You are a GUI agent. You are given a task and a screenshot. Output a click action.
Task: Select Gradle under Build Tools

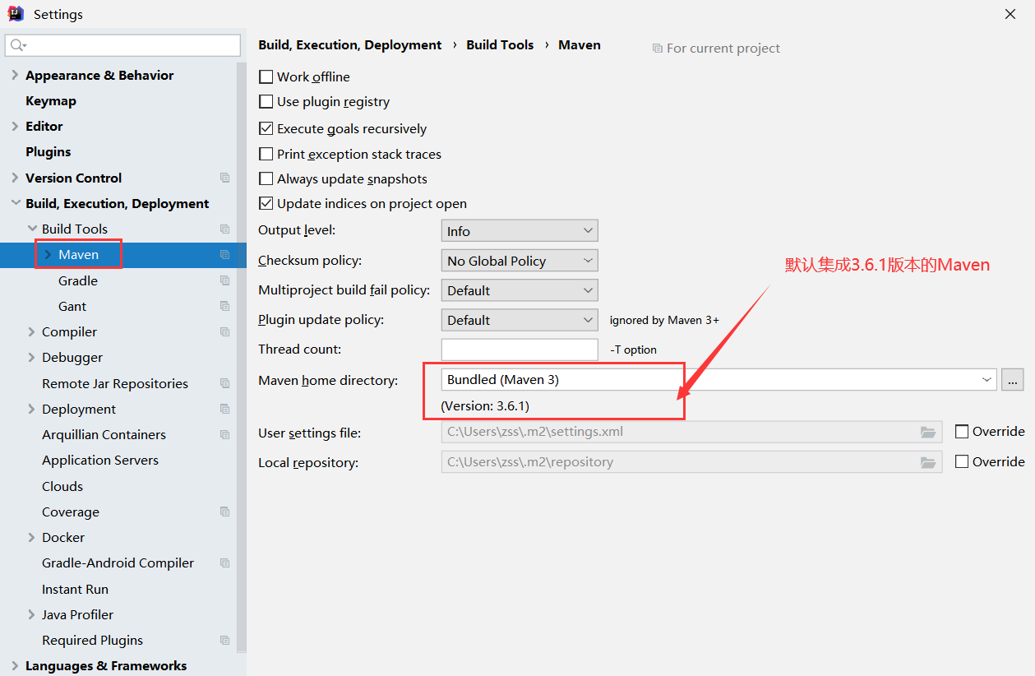[x=78, y=280]
